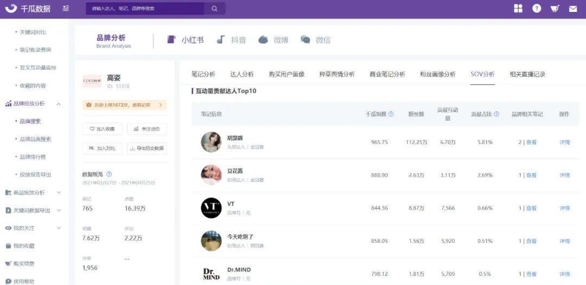Open the mail messages icon
Viewport: 586px width, 285px height.
pyautogui.click(x=572, y=9)
